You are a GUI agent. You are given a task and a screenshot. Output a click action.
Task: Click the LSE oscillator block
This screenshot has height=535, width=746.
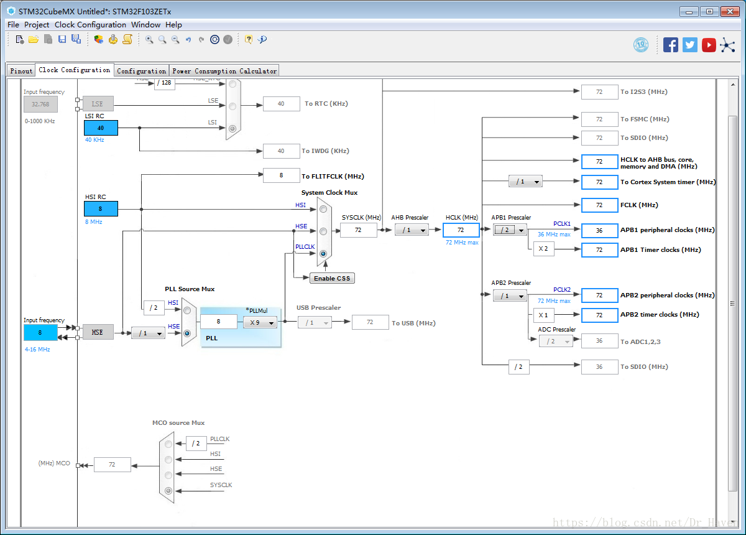98,104
